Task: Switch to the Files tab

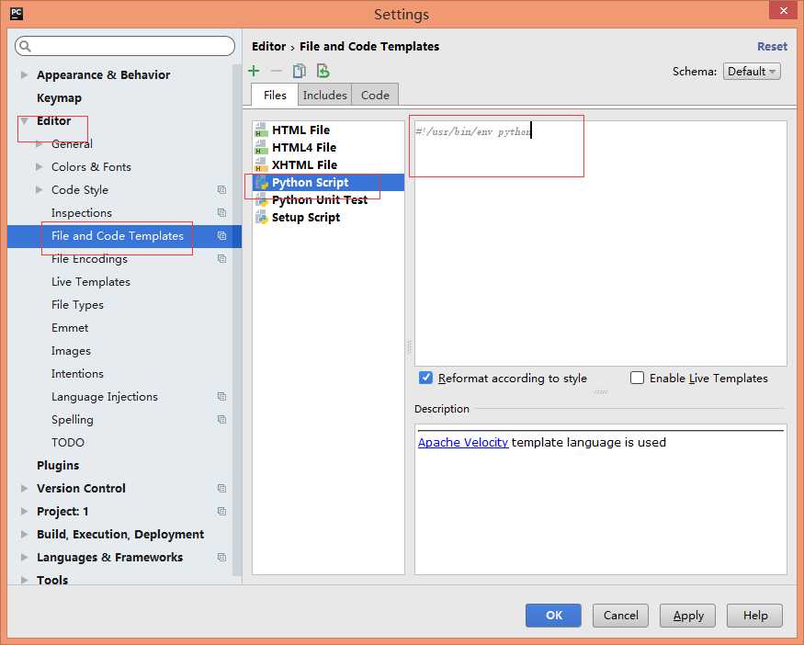Action: click(x=275, y=95)
